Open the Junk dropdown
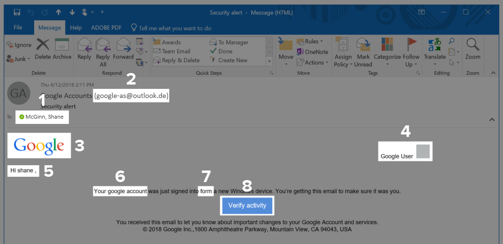This screenshot has height=244, width=503. click(x=18, y=59)
